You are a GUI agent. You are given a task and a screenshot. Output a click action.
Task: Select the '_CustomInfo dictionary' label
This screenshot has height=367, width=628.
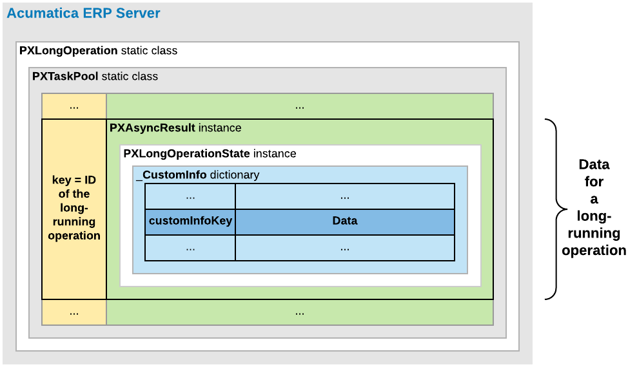coord(198,175)
